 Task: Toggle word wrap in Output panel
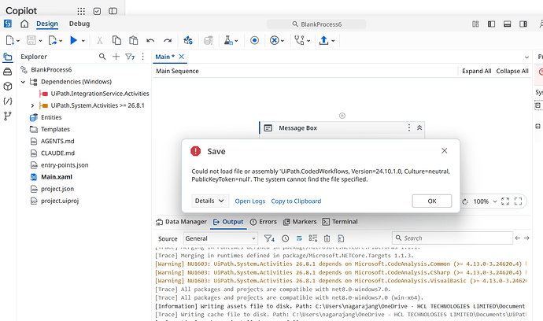coord(299,238)
